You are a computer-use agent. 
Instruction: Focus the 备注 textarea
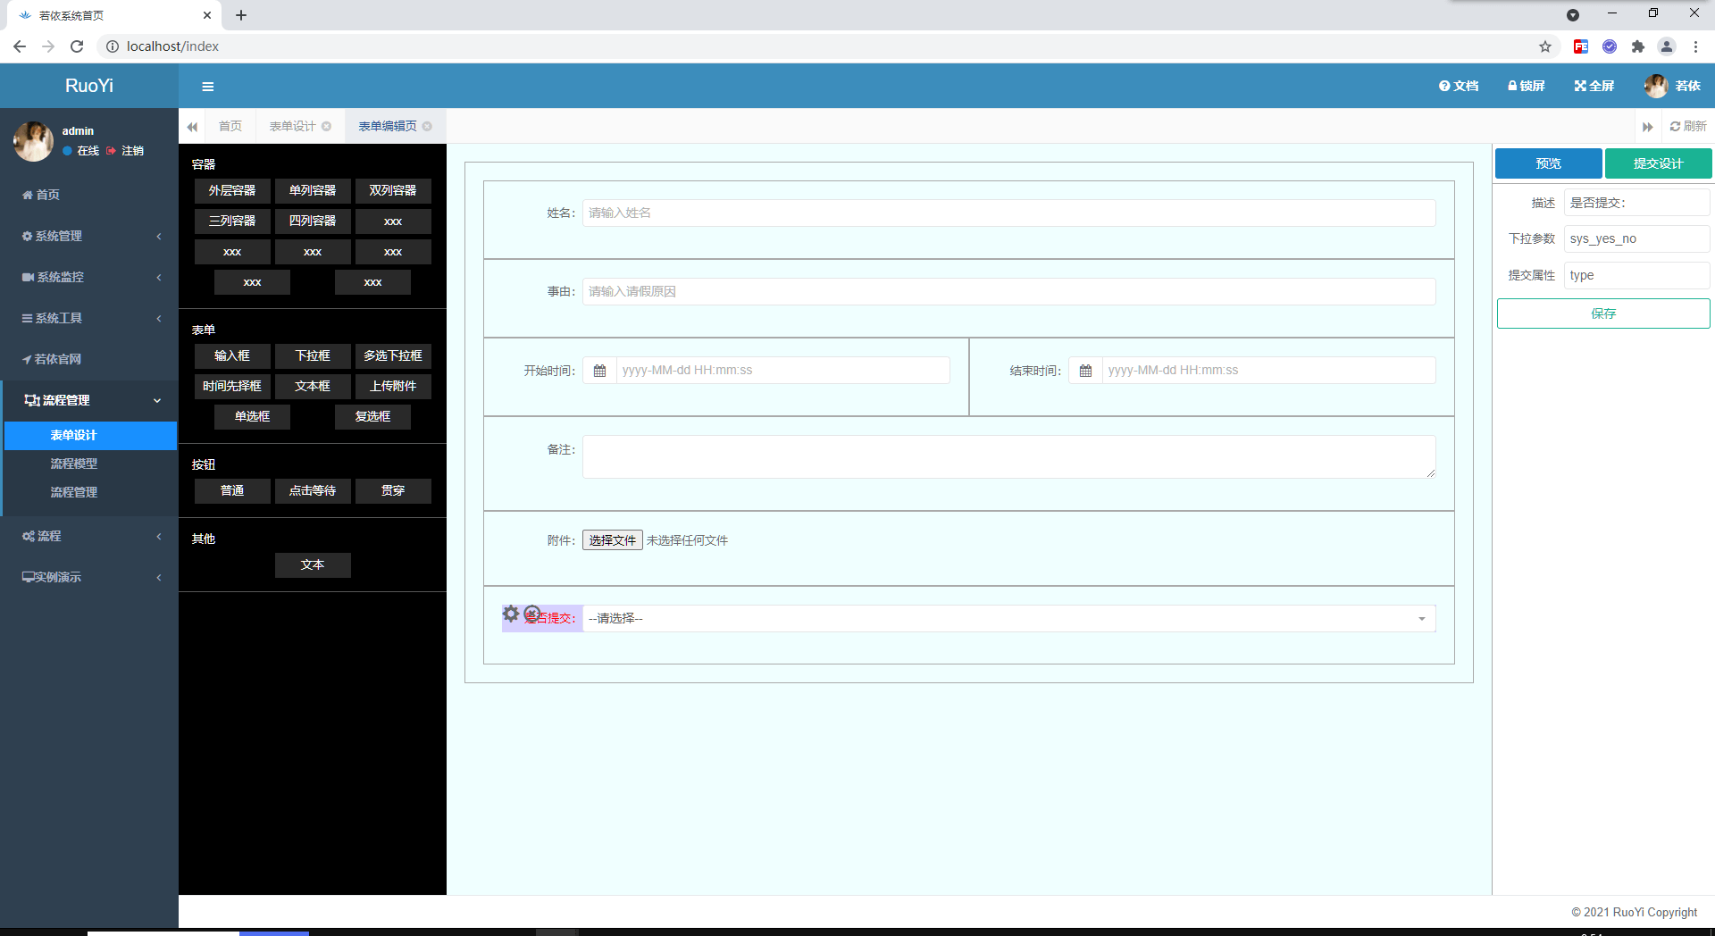(x=1008, y=457)
